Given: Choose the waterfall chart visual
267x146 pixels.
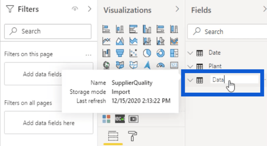Looking at the screenshot, I should [106, 53].
